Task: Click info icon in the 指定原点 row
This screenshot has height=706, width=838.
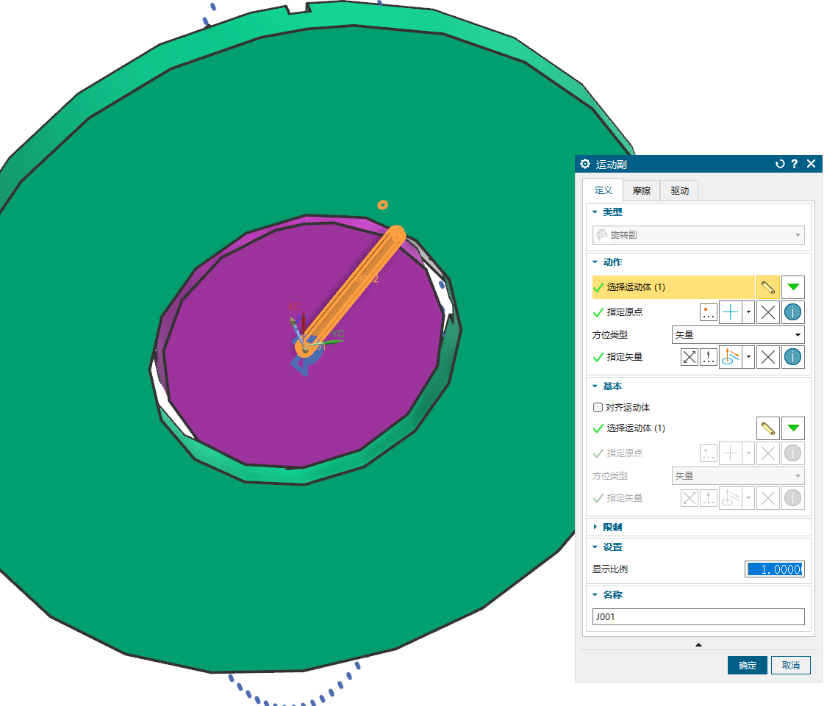Action: [x=792, y=312]
